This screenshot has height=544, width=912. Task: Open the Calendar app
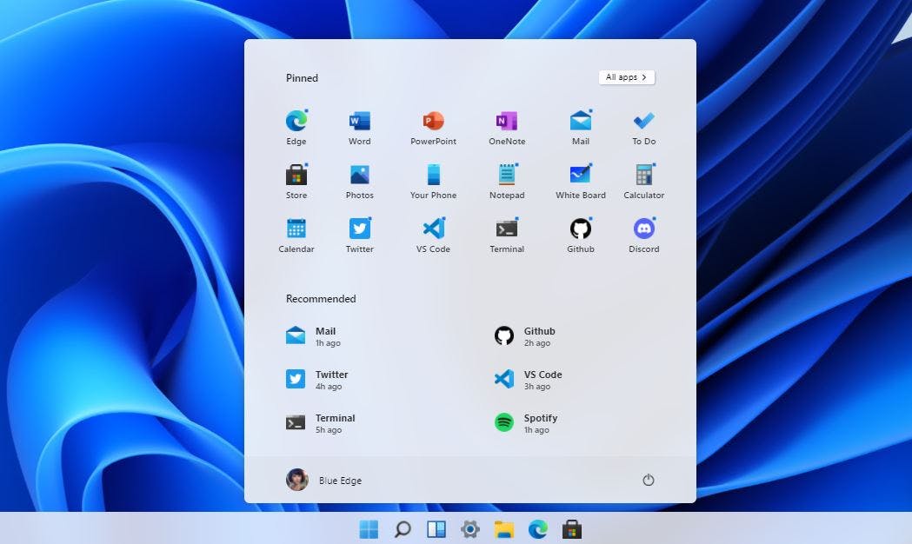296,235
